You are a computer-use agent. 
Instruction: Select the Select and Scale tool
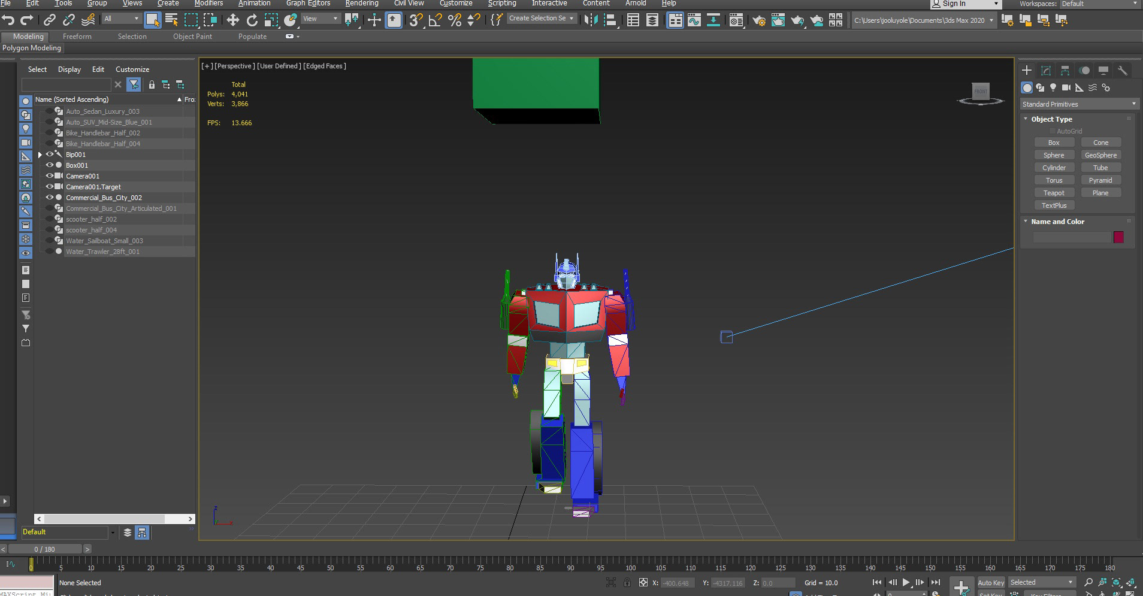(271, 20)
